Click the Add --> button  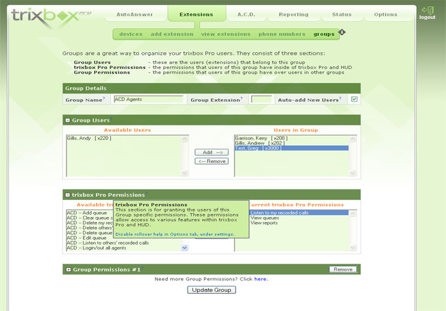[x=212, y=152]
